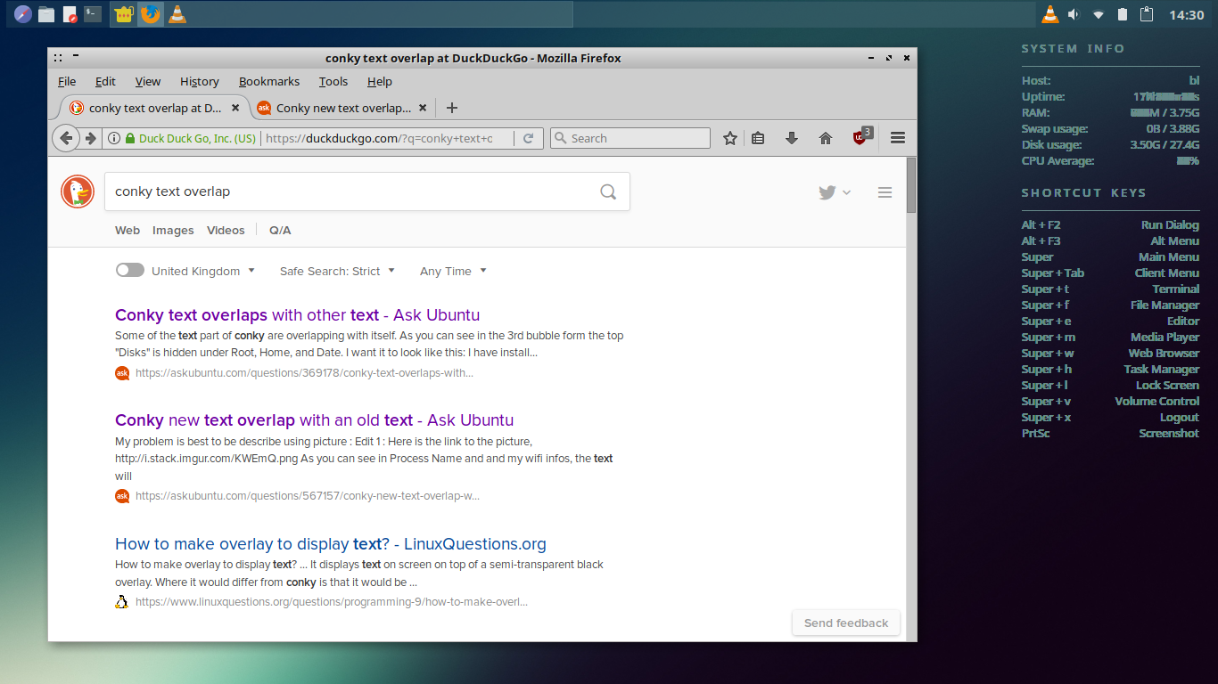Close the 'conky text overlap at D...' tab

point(235,108)
